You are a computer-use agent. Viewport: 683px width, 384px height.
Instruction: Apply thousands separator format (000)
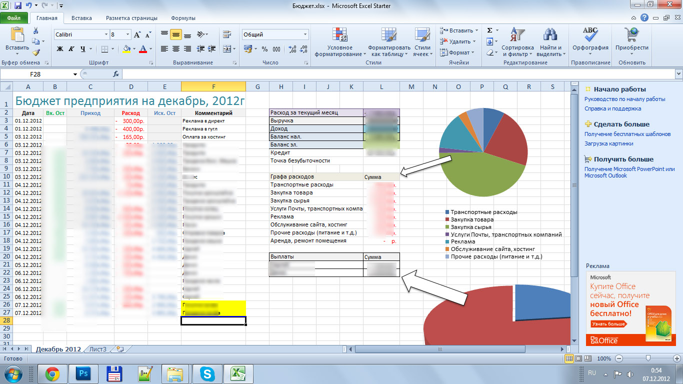tap(276, 49)
